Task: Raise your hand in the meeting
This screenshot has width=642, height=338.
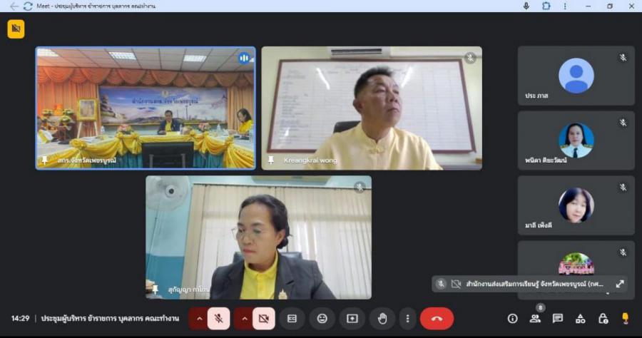Action: coord(382,318)
